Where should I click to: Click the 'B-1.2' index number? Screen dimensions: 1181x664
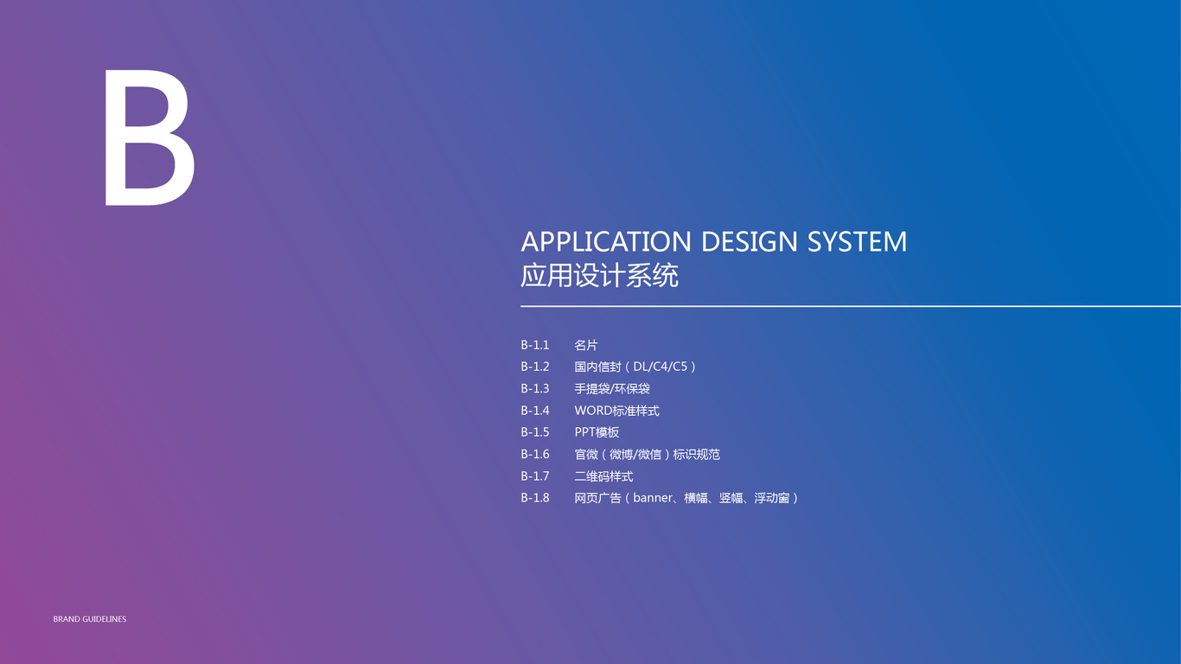tap(535, 367)
